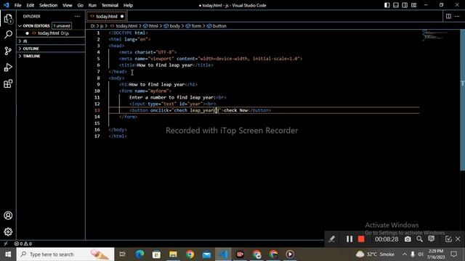Open the View menu
This screenshot has width=465, height=261.
pyautogui.click(x=68, y=5)
